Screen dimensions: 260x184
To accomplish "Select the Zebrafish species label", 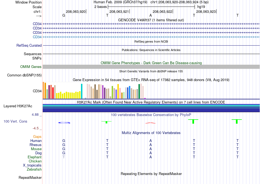I will click(x=34, y=169).
